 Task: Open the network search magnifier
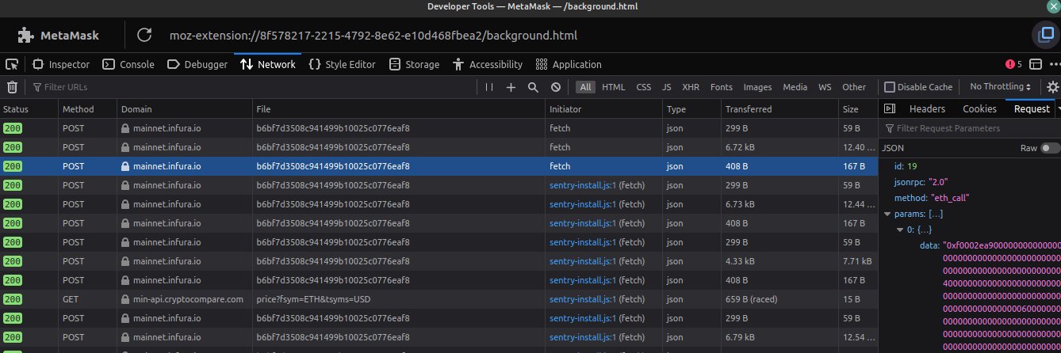[x=533, y=87]
